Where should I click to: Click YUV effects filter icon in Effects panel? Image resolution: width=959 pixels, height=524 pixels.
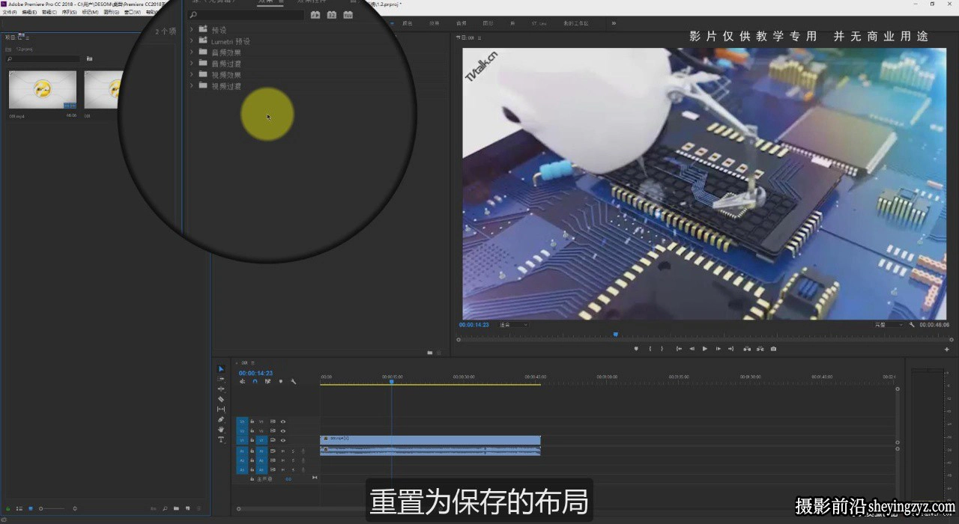point(348,14)
